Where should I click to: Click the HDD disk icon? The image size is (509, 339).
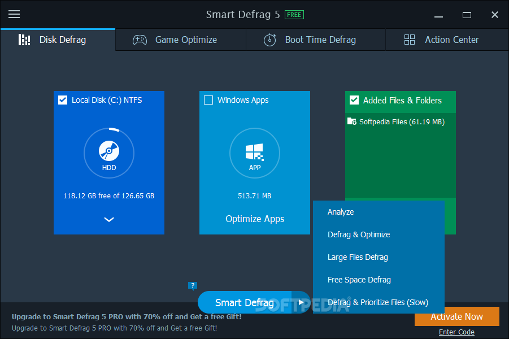pyautogui.click(x=108, y=151)
